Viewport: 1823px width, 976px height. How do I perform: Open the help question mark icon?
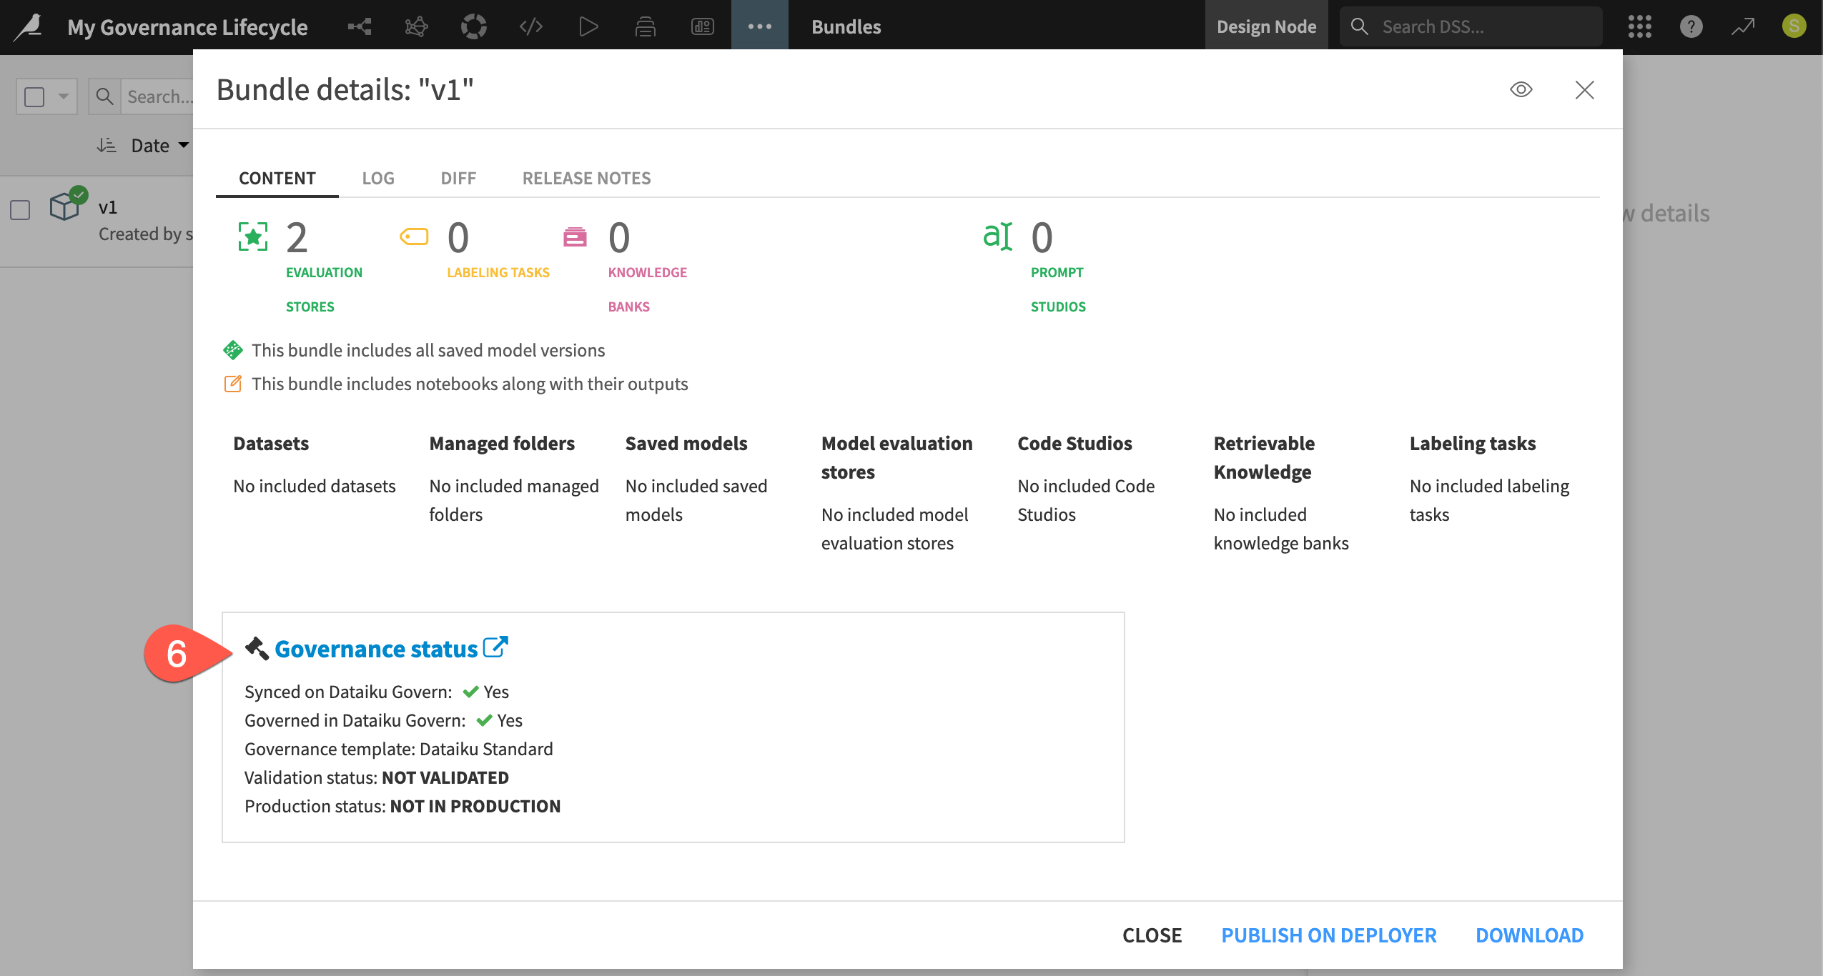coord(1691,26)
